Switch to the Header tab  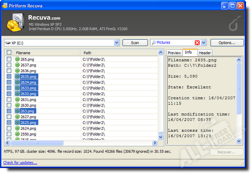pos(205,53)
